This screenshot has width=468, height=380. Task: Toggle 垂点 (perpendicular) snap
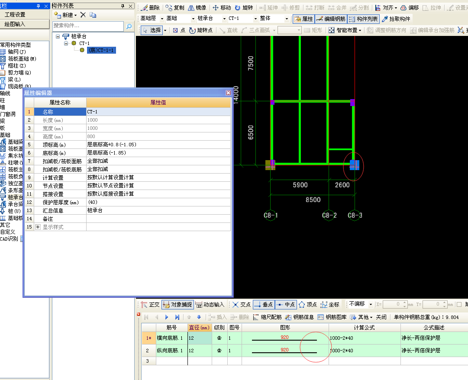click(x=264, y=305)
